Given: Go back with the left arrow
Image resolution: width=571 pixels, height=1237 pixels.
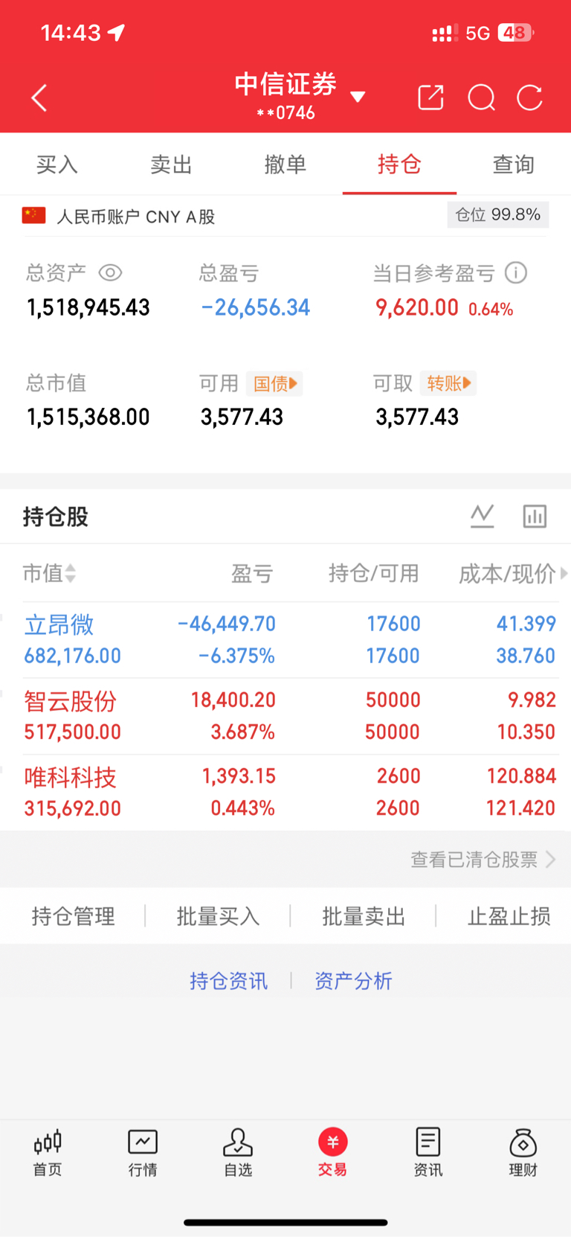Looking at the screenshot, I should (x=39, y=98).
